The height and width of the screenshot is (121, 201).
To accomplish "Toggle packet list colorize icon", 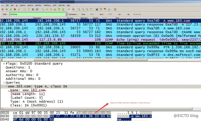I will pos(69,9).
